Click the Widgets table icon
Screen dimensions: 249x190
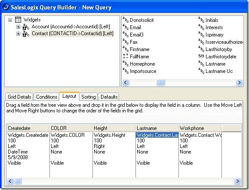(x=18, y=20)
